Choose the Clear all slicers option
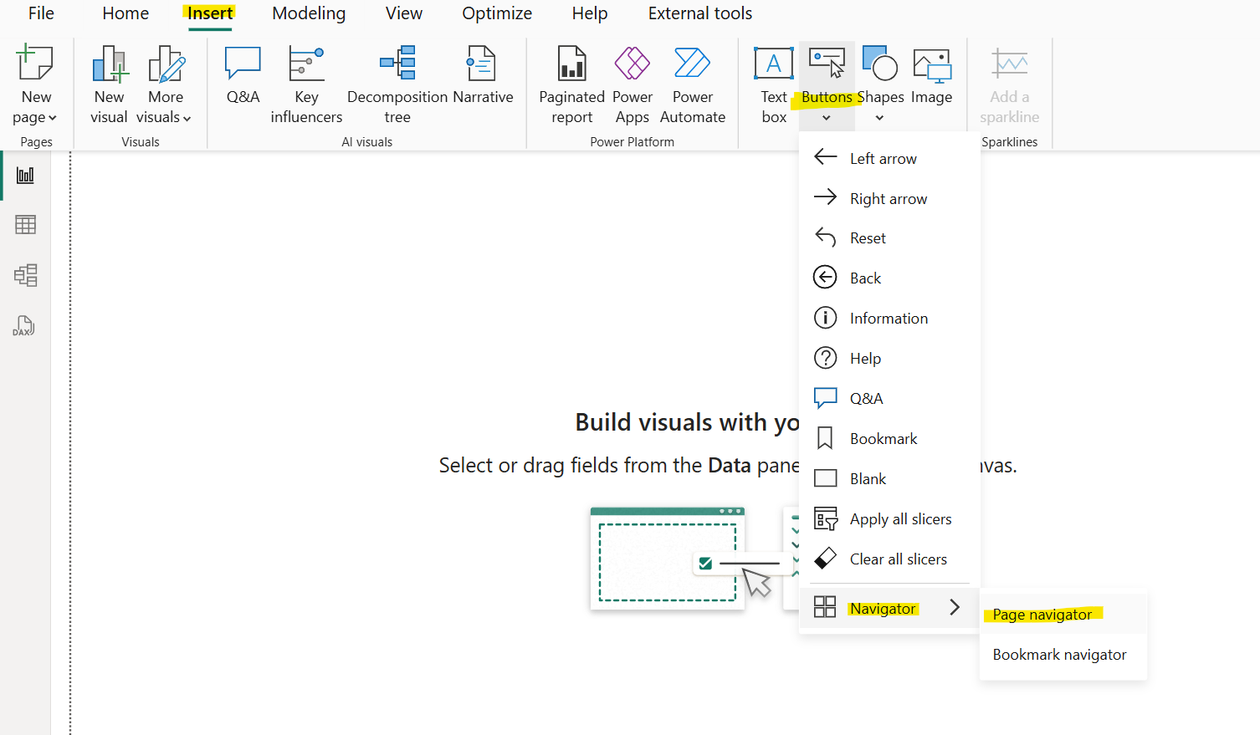1260x735 pixels. (898, 559)
